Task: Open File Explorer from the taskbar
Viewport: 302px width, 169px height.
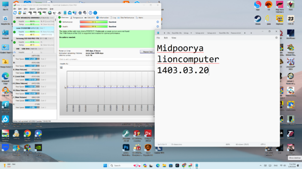Action: click(x=164, y=166)
